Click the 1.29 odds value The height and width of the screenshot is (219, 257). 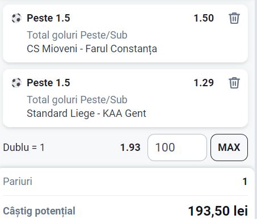[204, 83]
